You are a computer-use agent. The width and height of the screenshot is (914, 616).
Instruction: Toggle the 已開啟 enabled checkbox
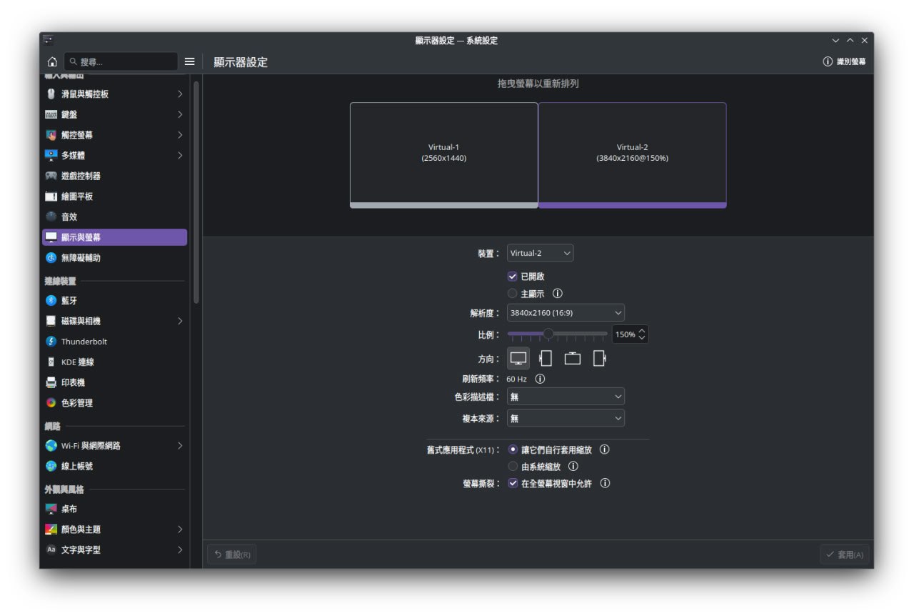pos(513,277)
